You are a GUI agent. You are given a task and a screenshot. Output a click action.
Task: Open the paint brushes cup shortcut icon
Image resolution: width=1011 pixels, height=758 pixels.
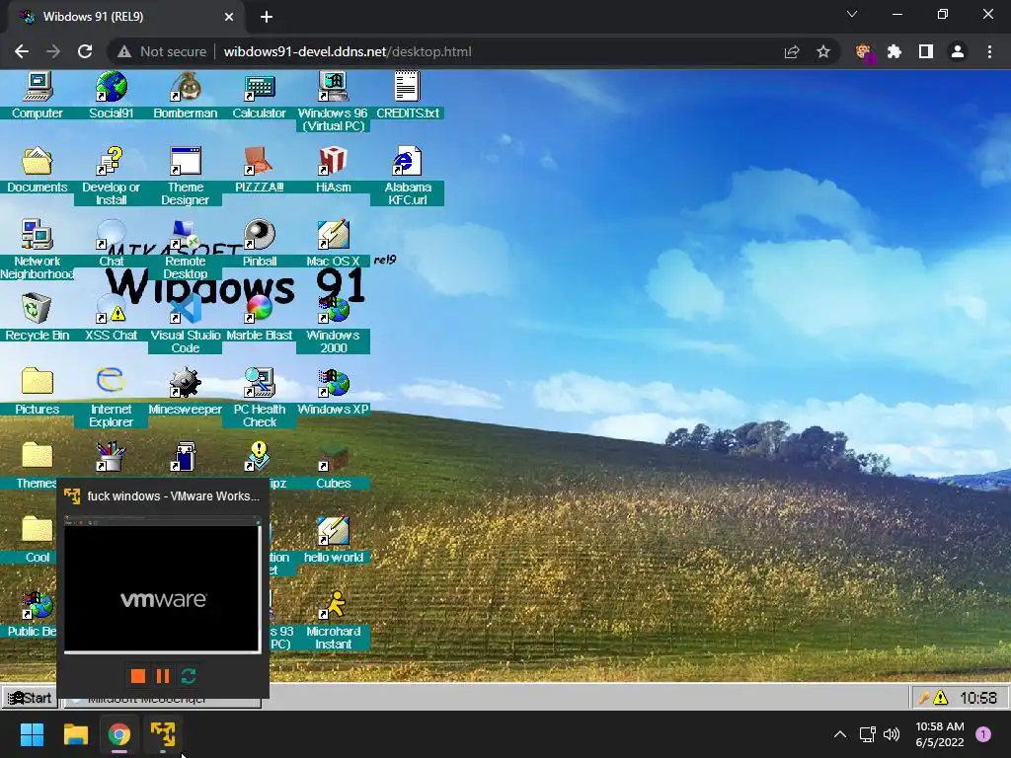[x=111, y=457]
